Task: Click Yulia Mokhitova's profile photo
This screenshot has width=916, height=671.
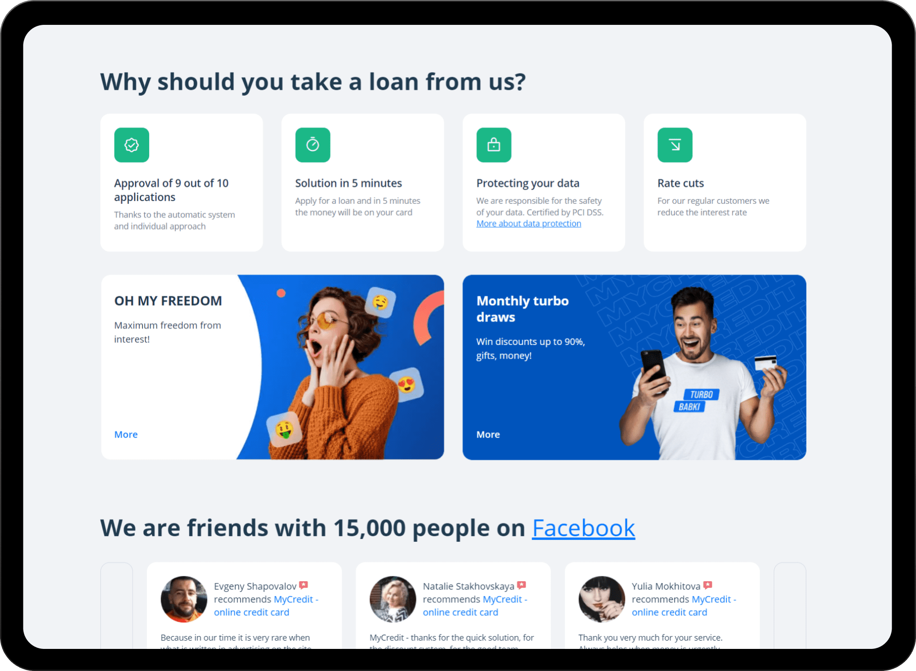Action: coord(602,599)
